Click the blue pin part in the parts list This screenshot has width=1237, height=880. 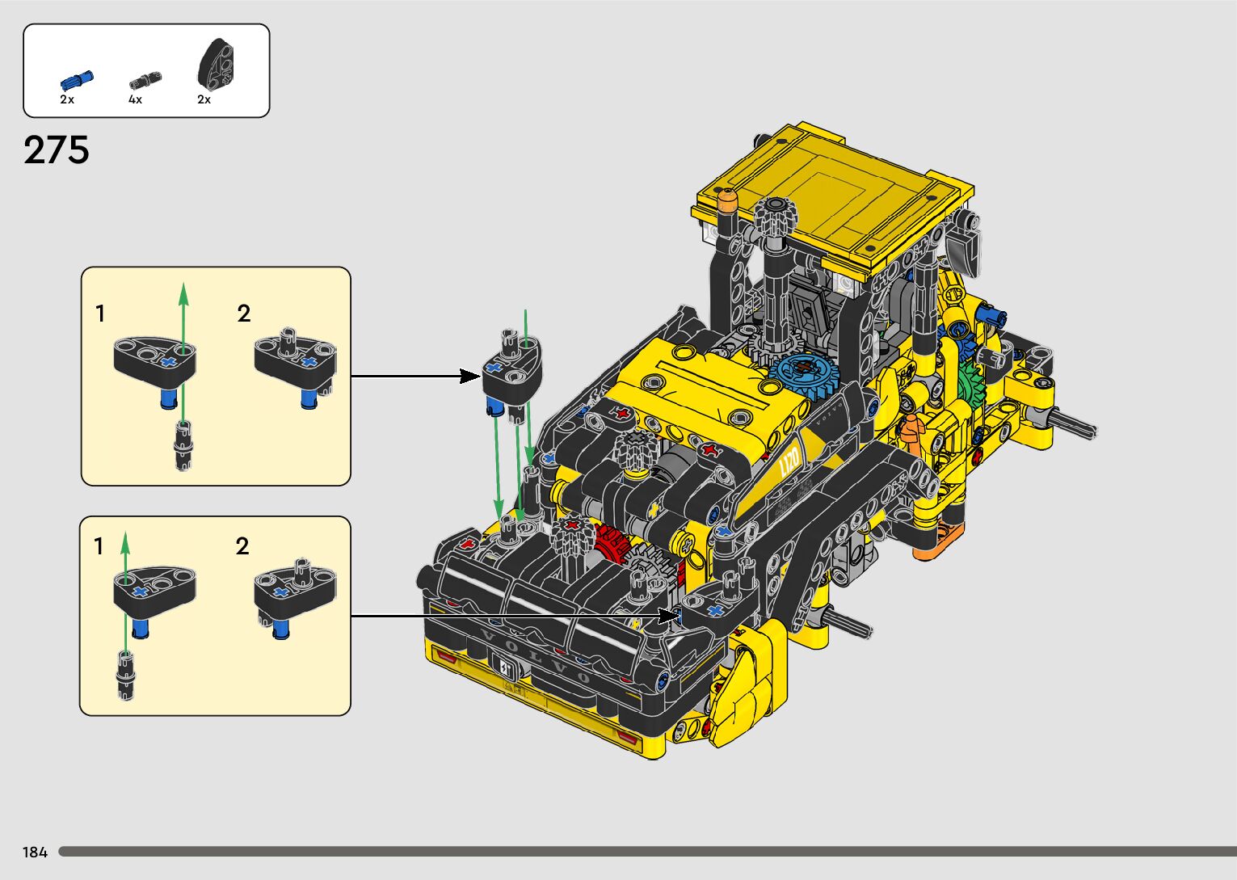(77, 79)
